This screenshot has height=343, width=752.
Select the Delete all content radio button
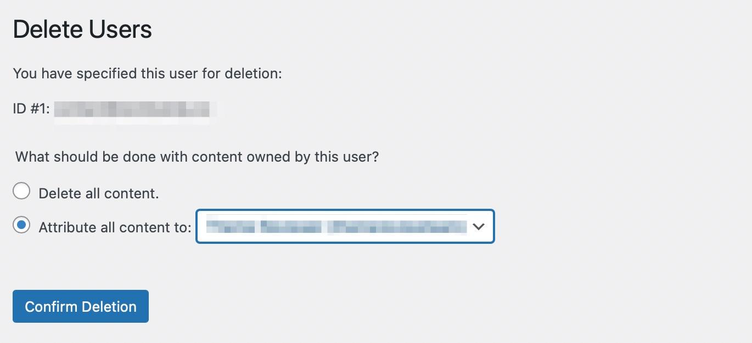[21, 191]
